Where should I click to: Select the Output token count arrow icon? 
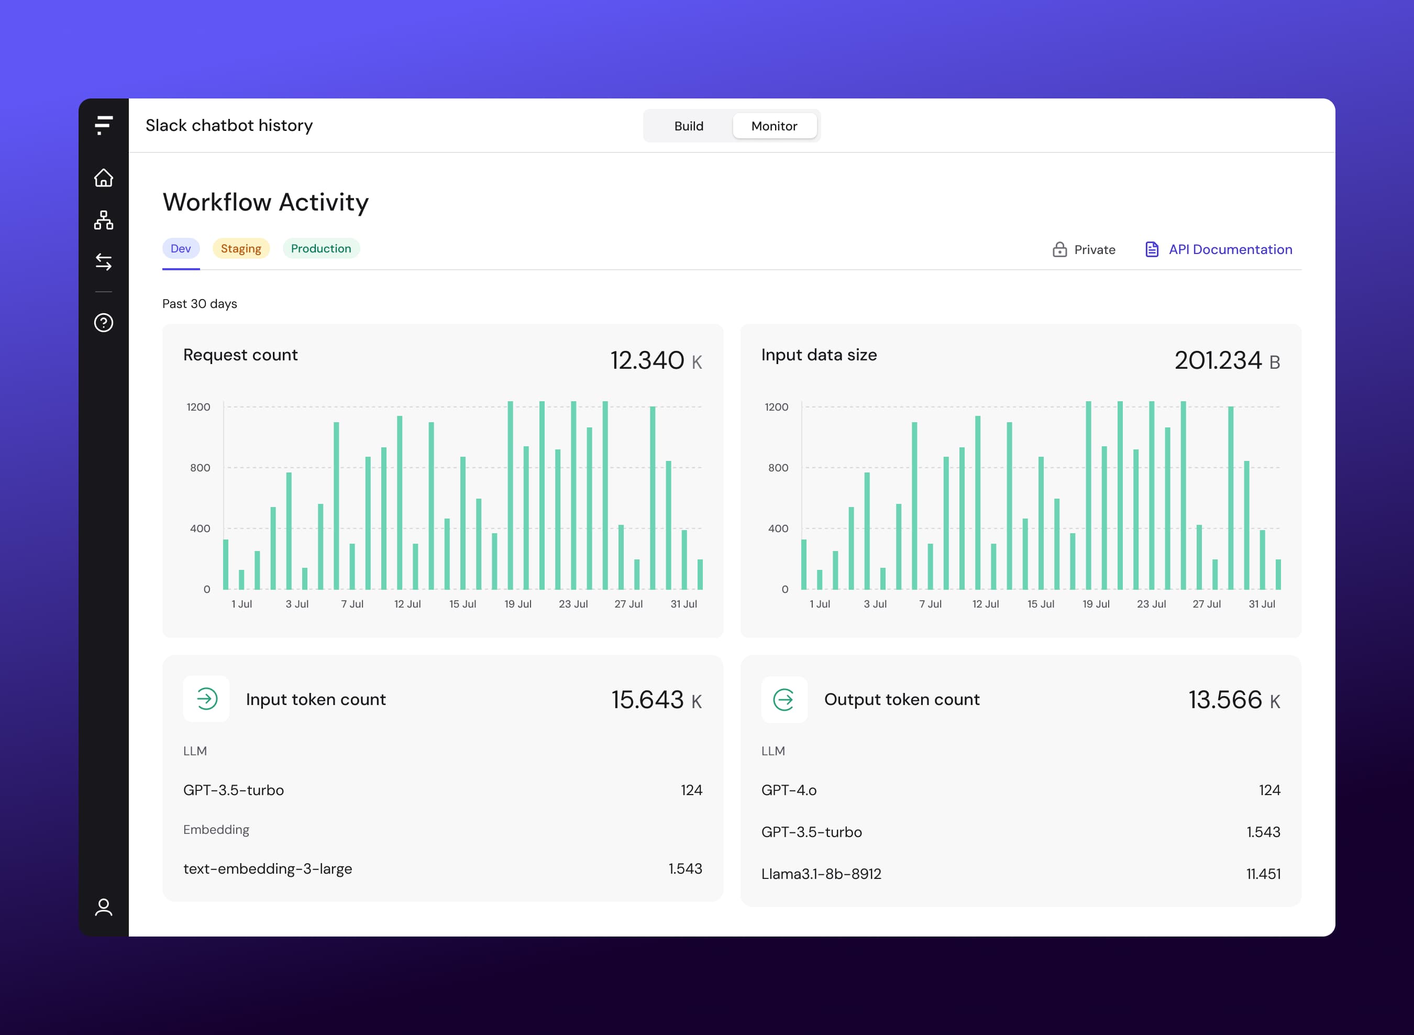coord(785,699)
